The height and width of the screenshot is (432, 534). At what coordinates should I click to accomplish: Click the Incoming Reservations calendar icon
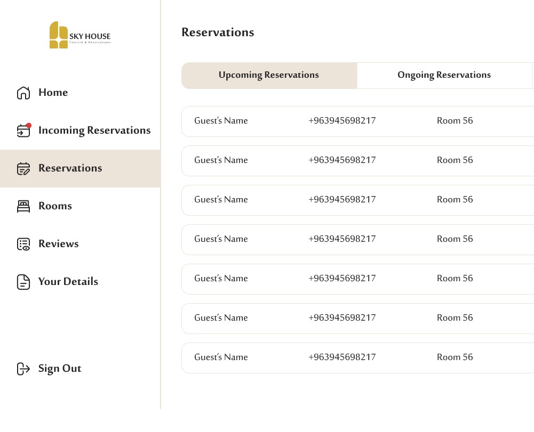23,131
